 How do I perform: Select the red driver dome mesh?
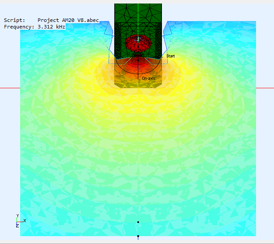[x=138, y=43]
